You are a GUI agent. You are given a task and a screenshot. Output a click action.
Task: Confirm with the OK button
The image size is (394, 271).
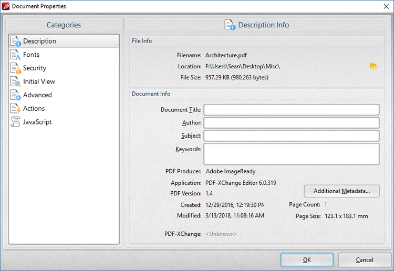click(x=307, y=259)
